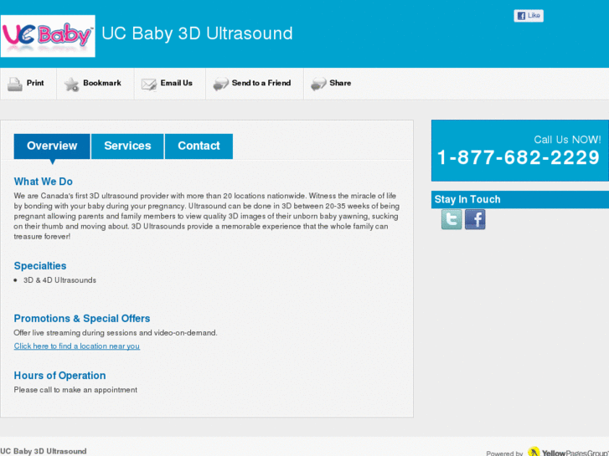Click the Print label
Image resolution: width=609 pixels, height=456 pixels.
click(x=35, y=83)
